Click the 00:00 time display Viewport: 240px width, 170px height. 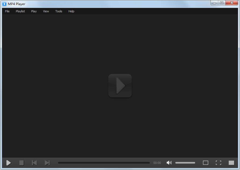click(x=157, y=163)
